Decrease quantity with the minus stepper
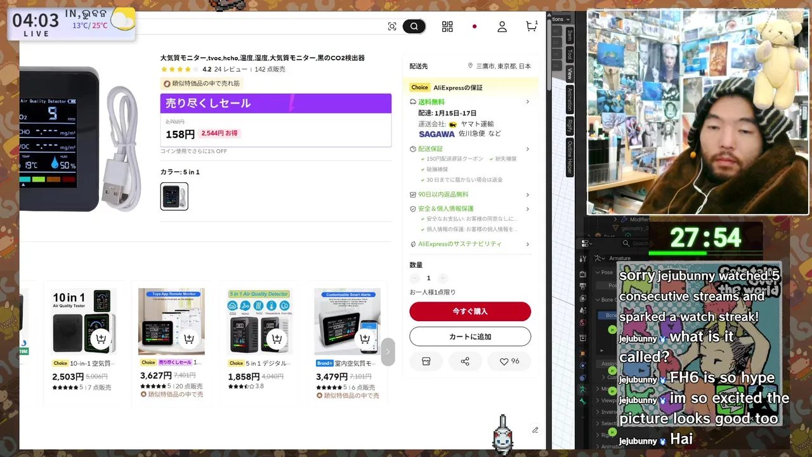 pos(415,278)
